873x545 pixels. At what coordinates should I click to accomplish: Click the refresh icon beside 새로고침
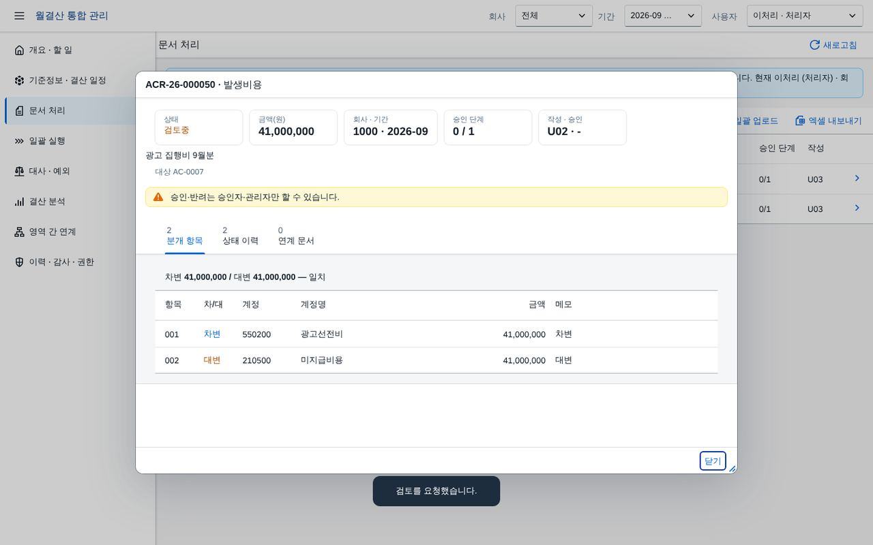(814, 45)
